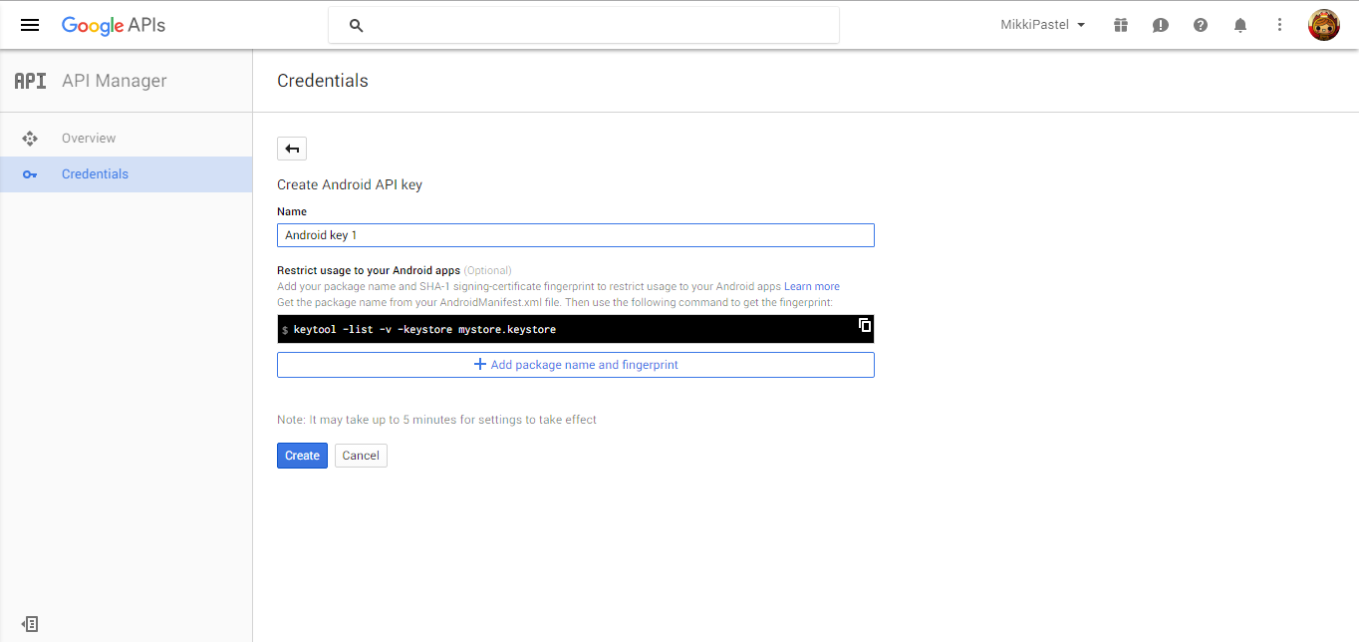Collapse the side panel icon at bottom left
This screenshot has height=642, width=1359.
pyautogui.click(x=29, y=623)
